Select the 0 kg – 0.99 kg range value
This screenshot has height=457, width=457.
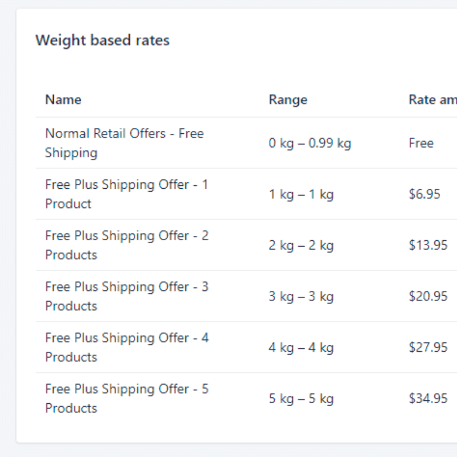(310, 143)
